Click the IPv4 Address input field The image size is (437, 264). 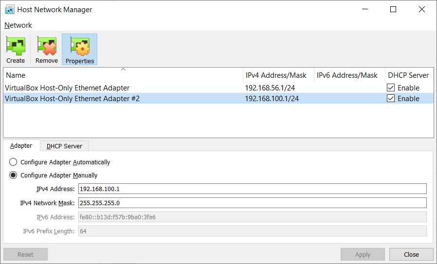point(252,189)
